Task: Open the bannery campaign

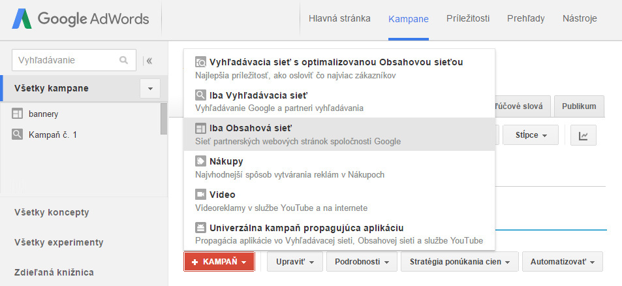Action: tap(43, 114)
